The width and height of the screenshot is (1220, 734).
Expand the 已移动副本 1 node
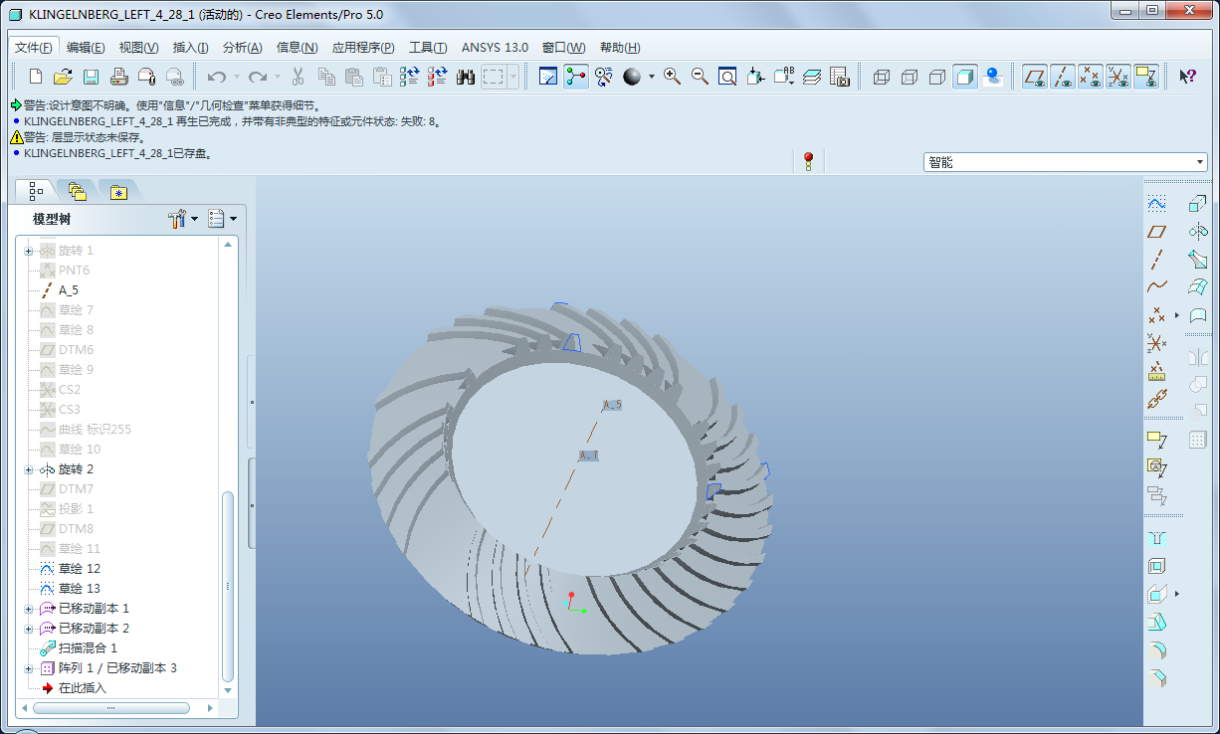(x=29, y=609)
